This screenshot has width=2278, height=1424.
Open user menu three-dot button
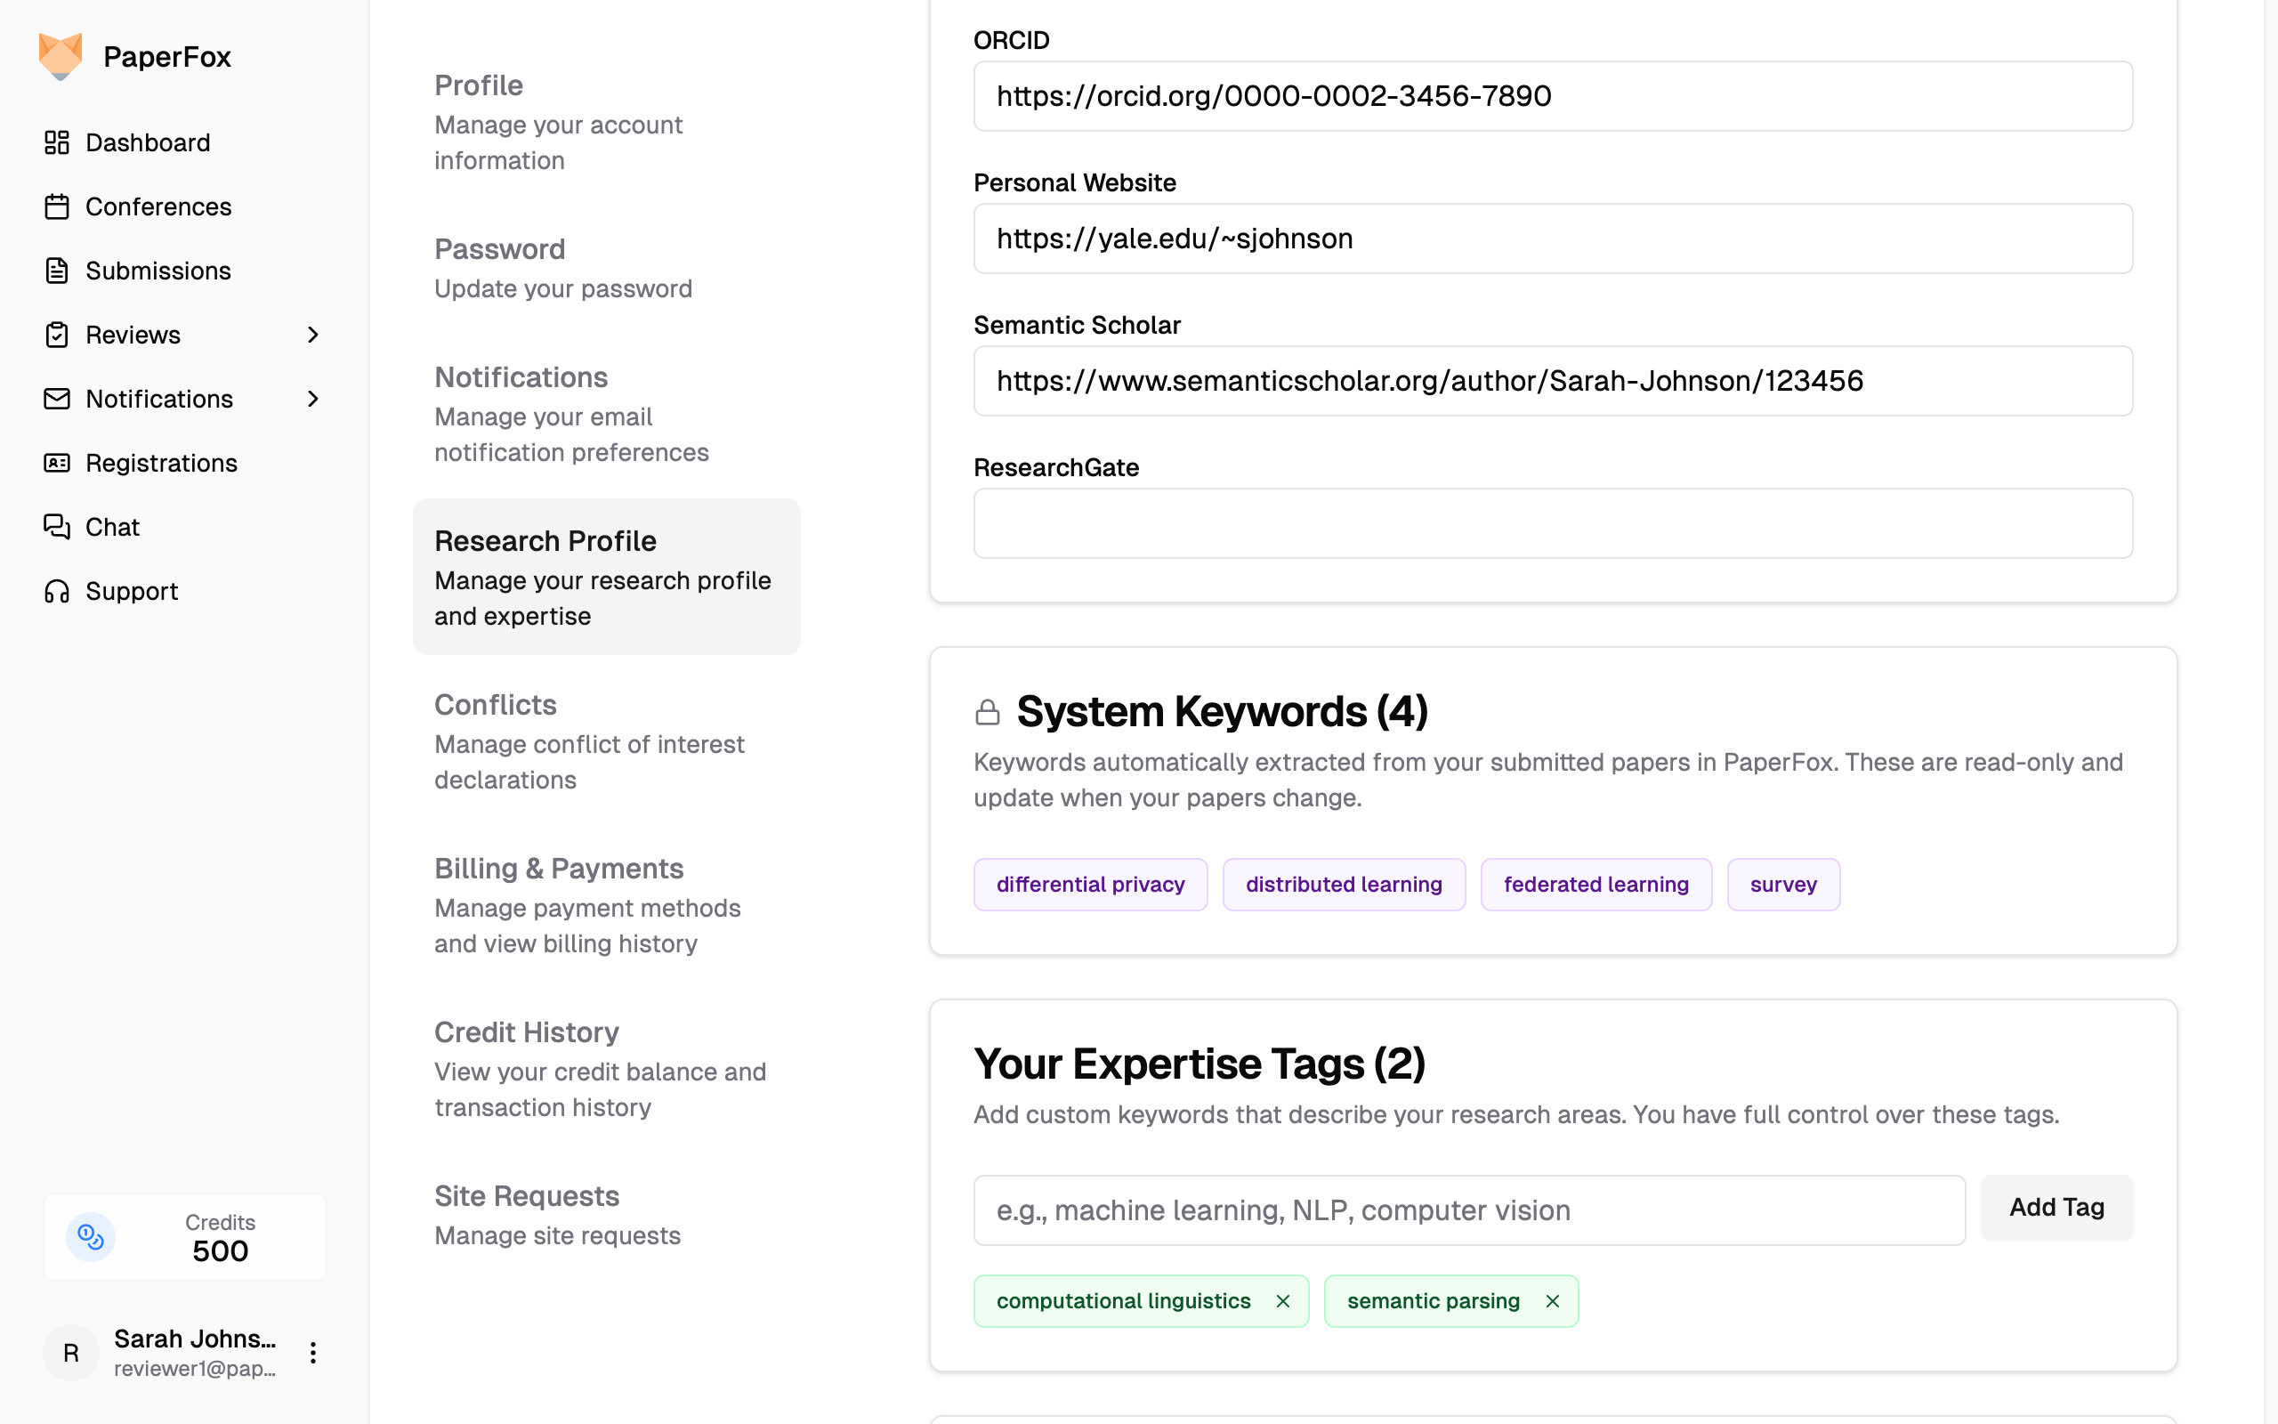pos(313,1353)
